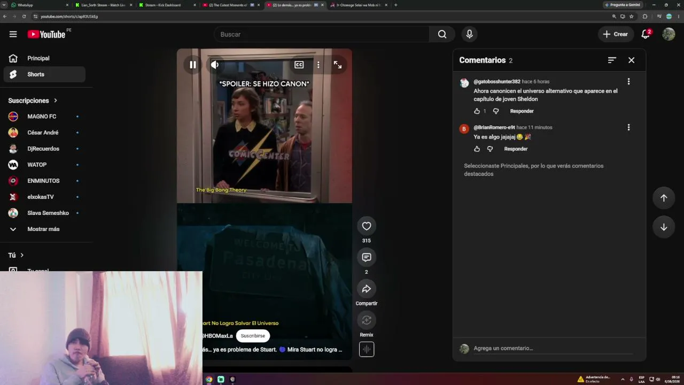Remix this Short
This screenshot has height=385, width=684.
click(x=367, y=320)
